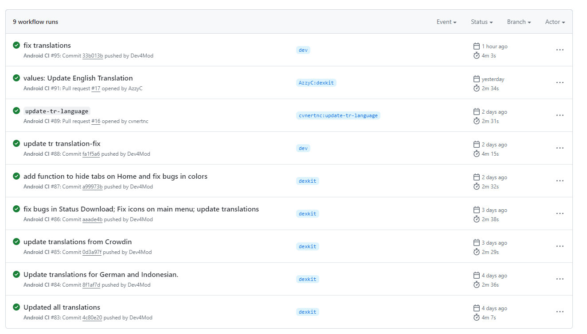
Task: Open 'Update translations for German and Indonesian.' run
Action: (101, 275)
